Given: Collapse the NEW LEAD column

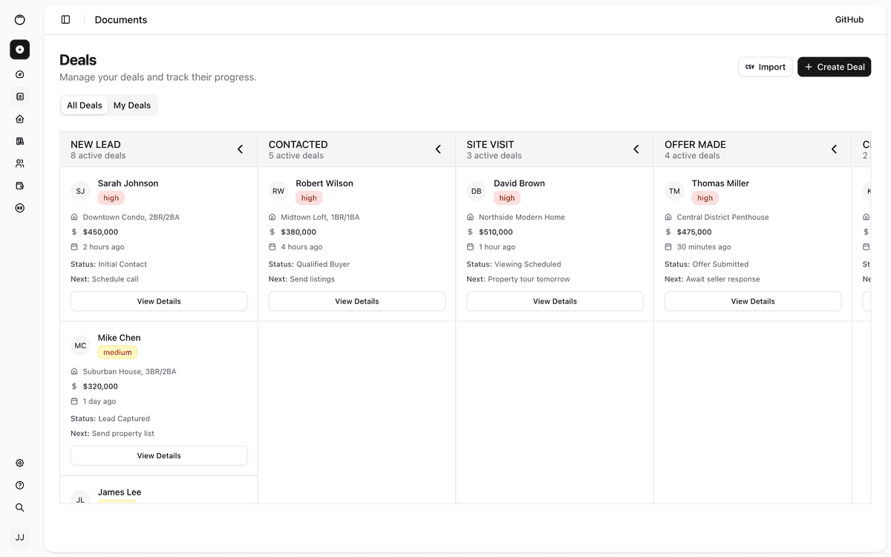Looking at the screenshot, I should (240, 149).
